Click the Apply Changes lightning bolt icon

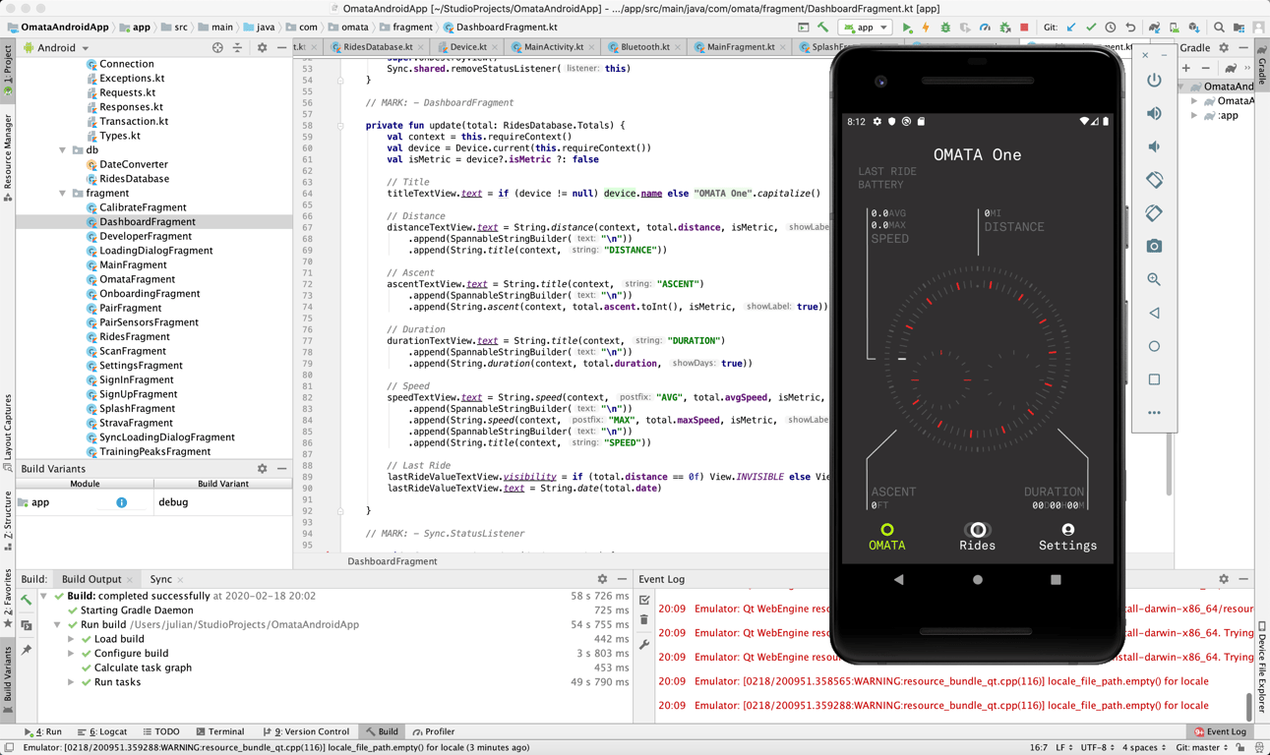[926, 28]
